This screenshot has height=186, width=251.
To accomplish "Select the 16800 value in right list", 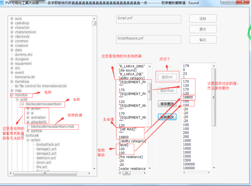I will [x=188, y=97].
